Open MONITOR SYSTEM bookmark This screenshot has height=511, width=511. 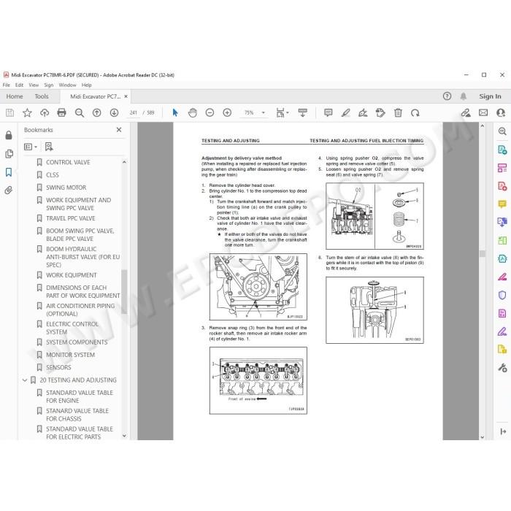coord(70,355)
